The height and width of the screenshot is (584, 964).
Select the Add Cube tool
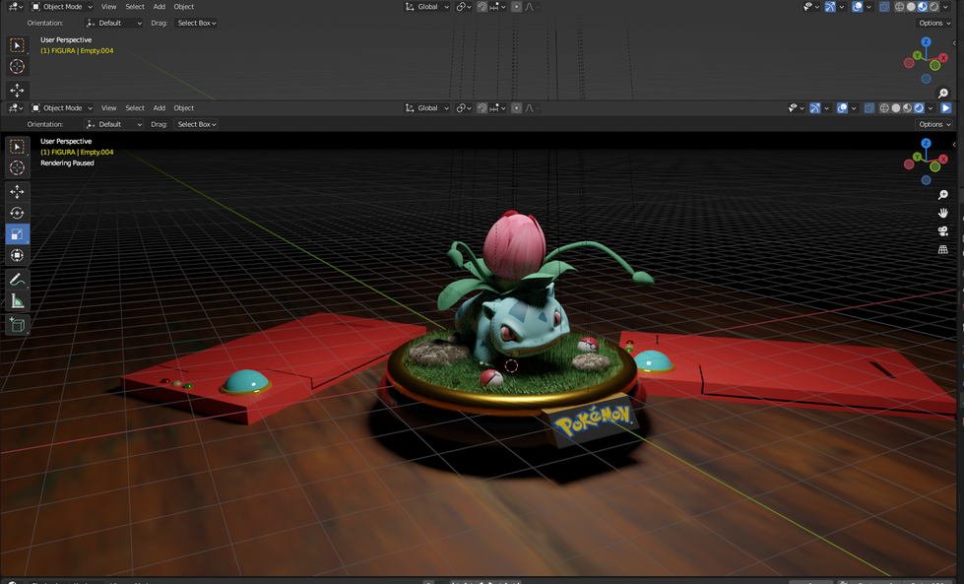tap(17, 324)
